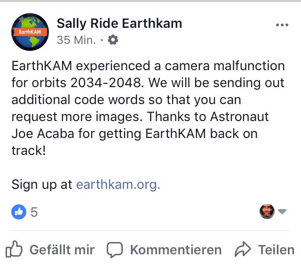Viewport: 301px width, 267px height.
Task: Click the 35 Min. timestamp
Action: click(x=76, y=40)
